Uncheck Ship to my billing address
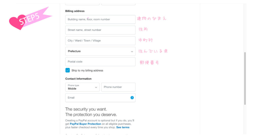 point(67,70)
